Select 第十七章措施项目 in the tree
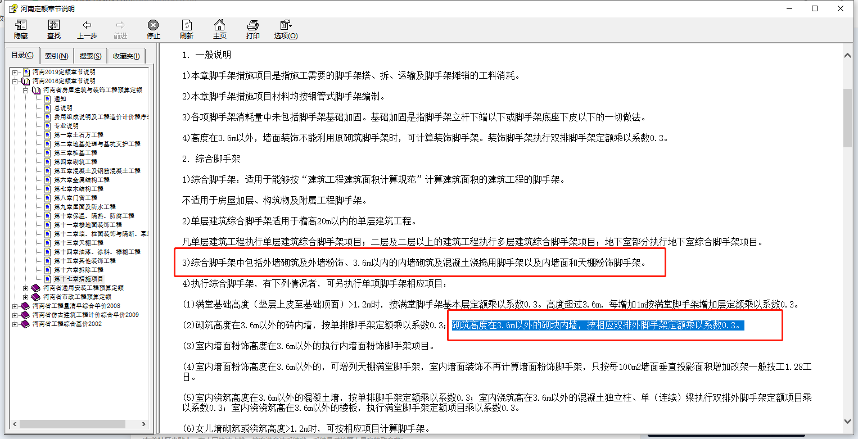This screenshot has height=439, width=858. coord(79,279)
